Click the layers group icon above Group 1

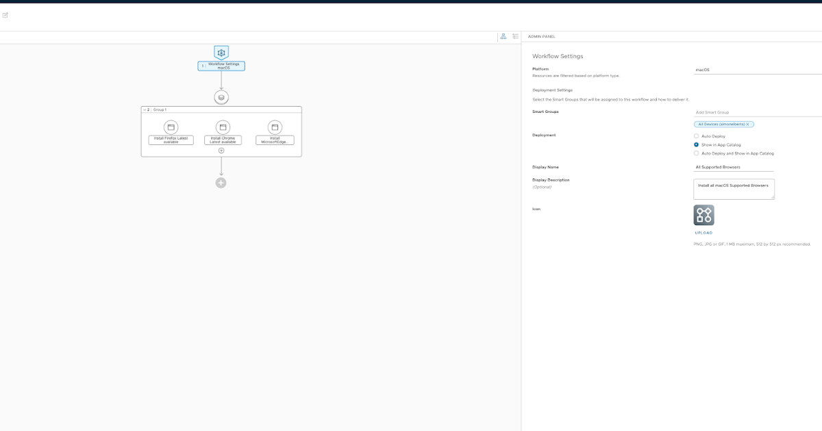point(221,98)
